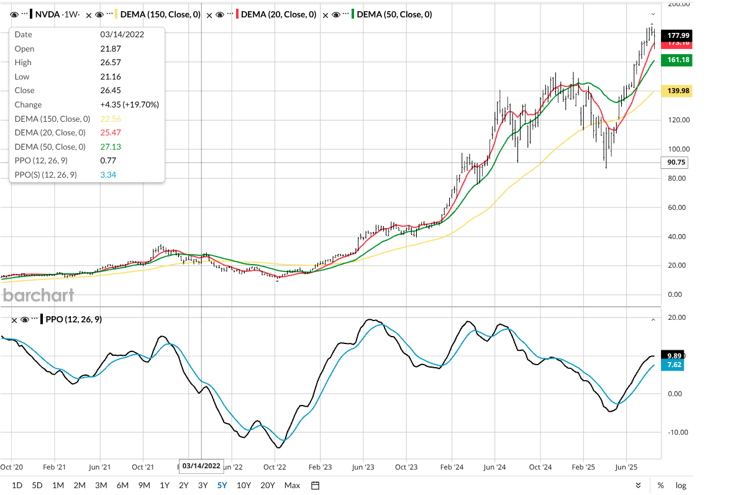Select the 5D time range
This screenshot has width=733, height=495.
click(x=37, y=485)
